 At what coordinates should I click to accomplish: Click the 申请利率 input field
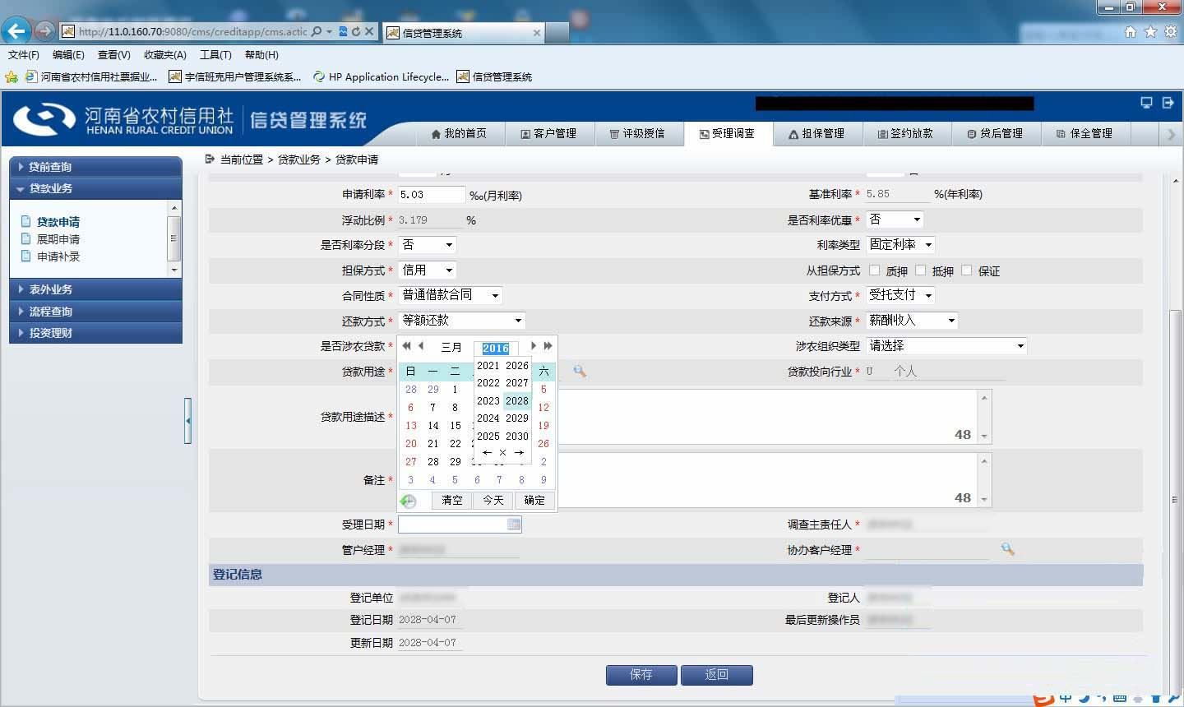[432, 195]
